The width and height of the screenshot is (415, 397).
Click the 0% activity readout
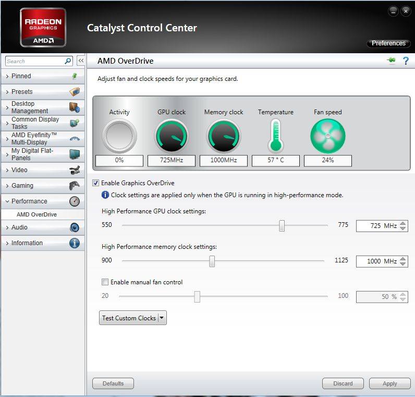click(x=119, y=160)
